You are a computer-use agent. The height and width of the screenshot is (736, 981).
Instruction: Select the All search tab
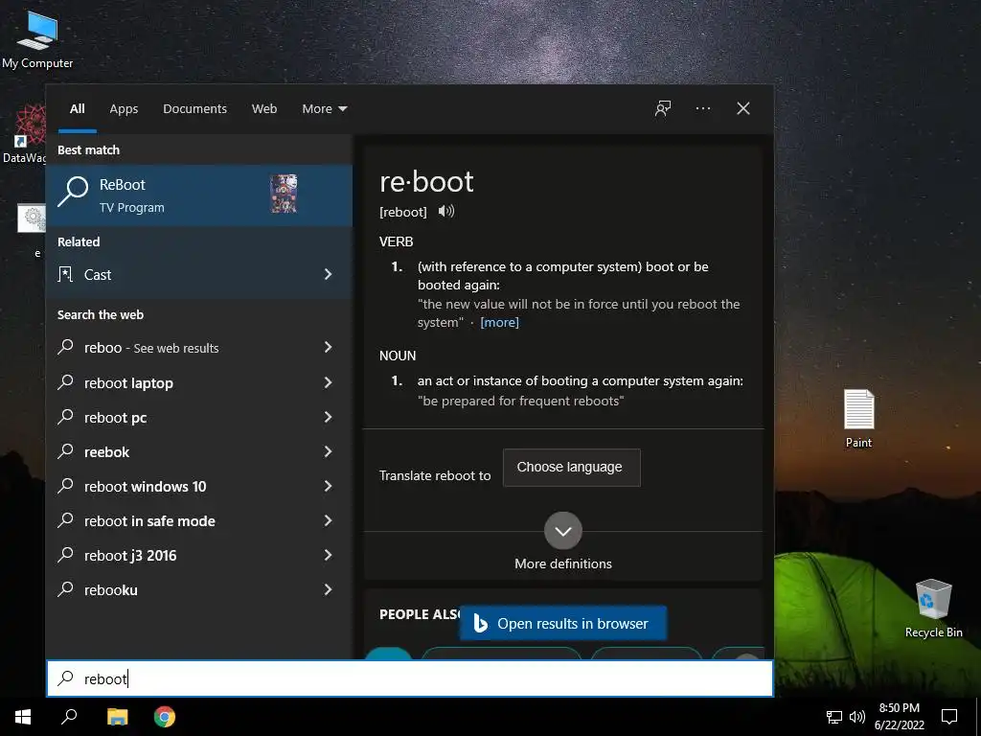pyautogui.click(x=78, y=109)
